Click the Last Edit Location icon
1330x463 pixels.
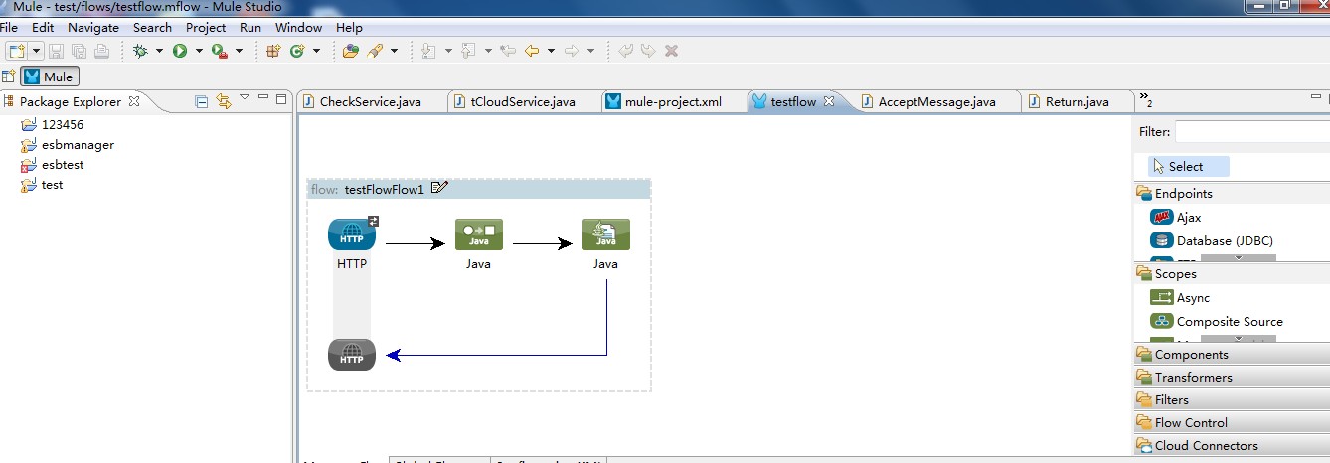(x=508, y=51)
